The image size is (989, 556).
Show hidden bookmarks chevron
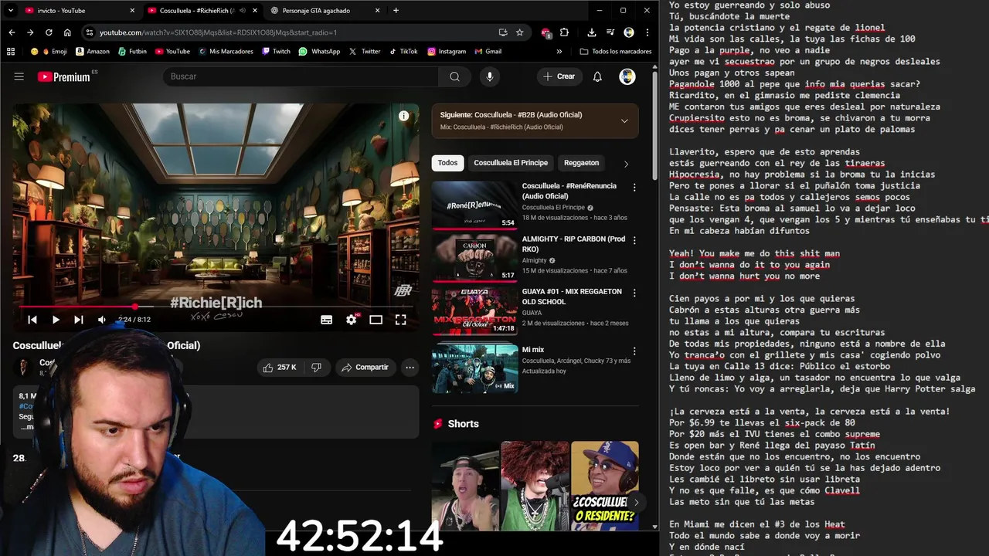tap(559, 52)
